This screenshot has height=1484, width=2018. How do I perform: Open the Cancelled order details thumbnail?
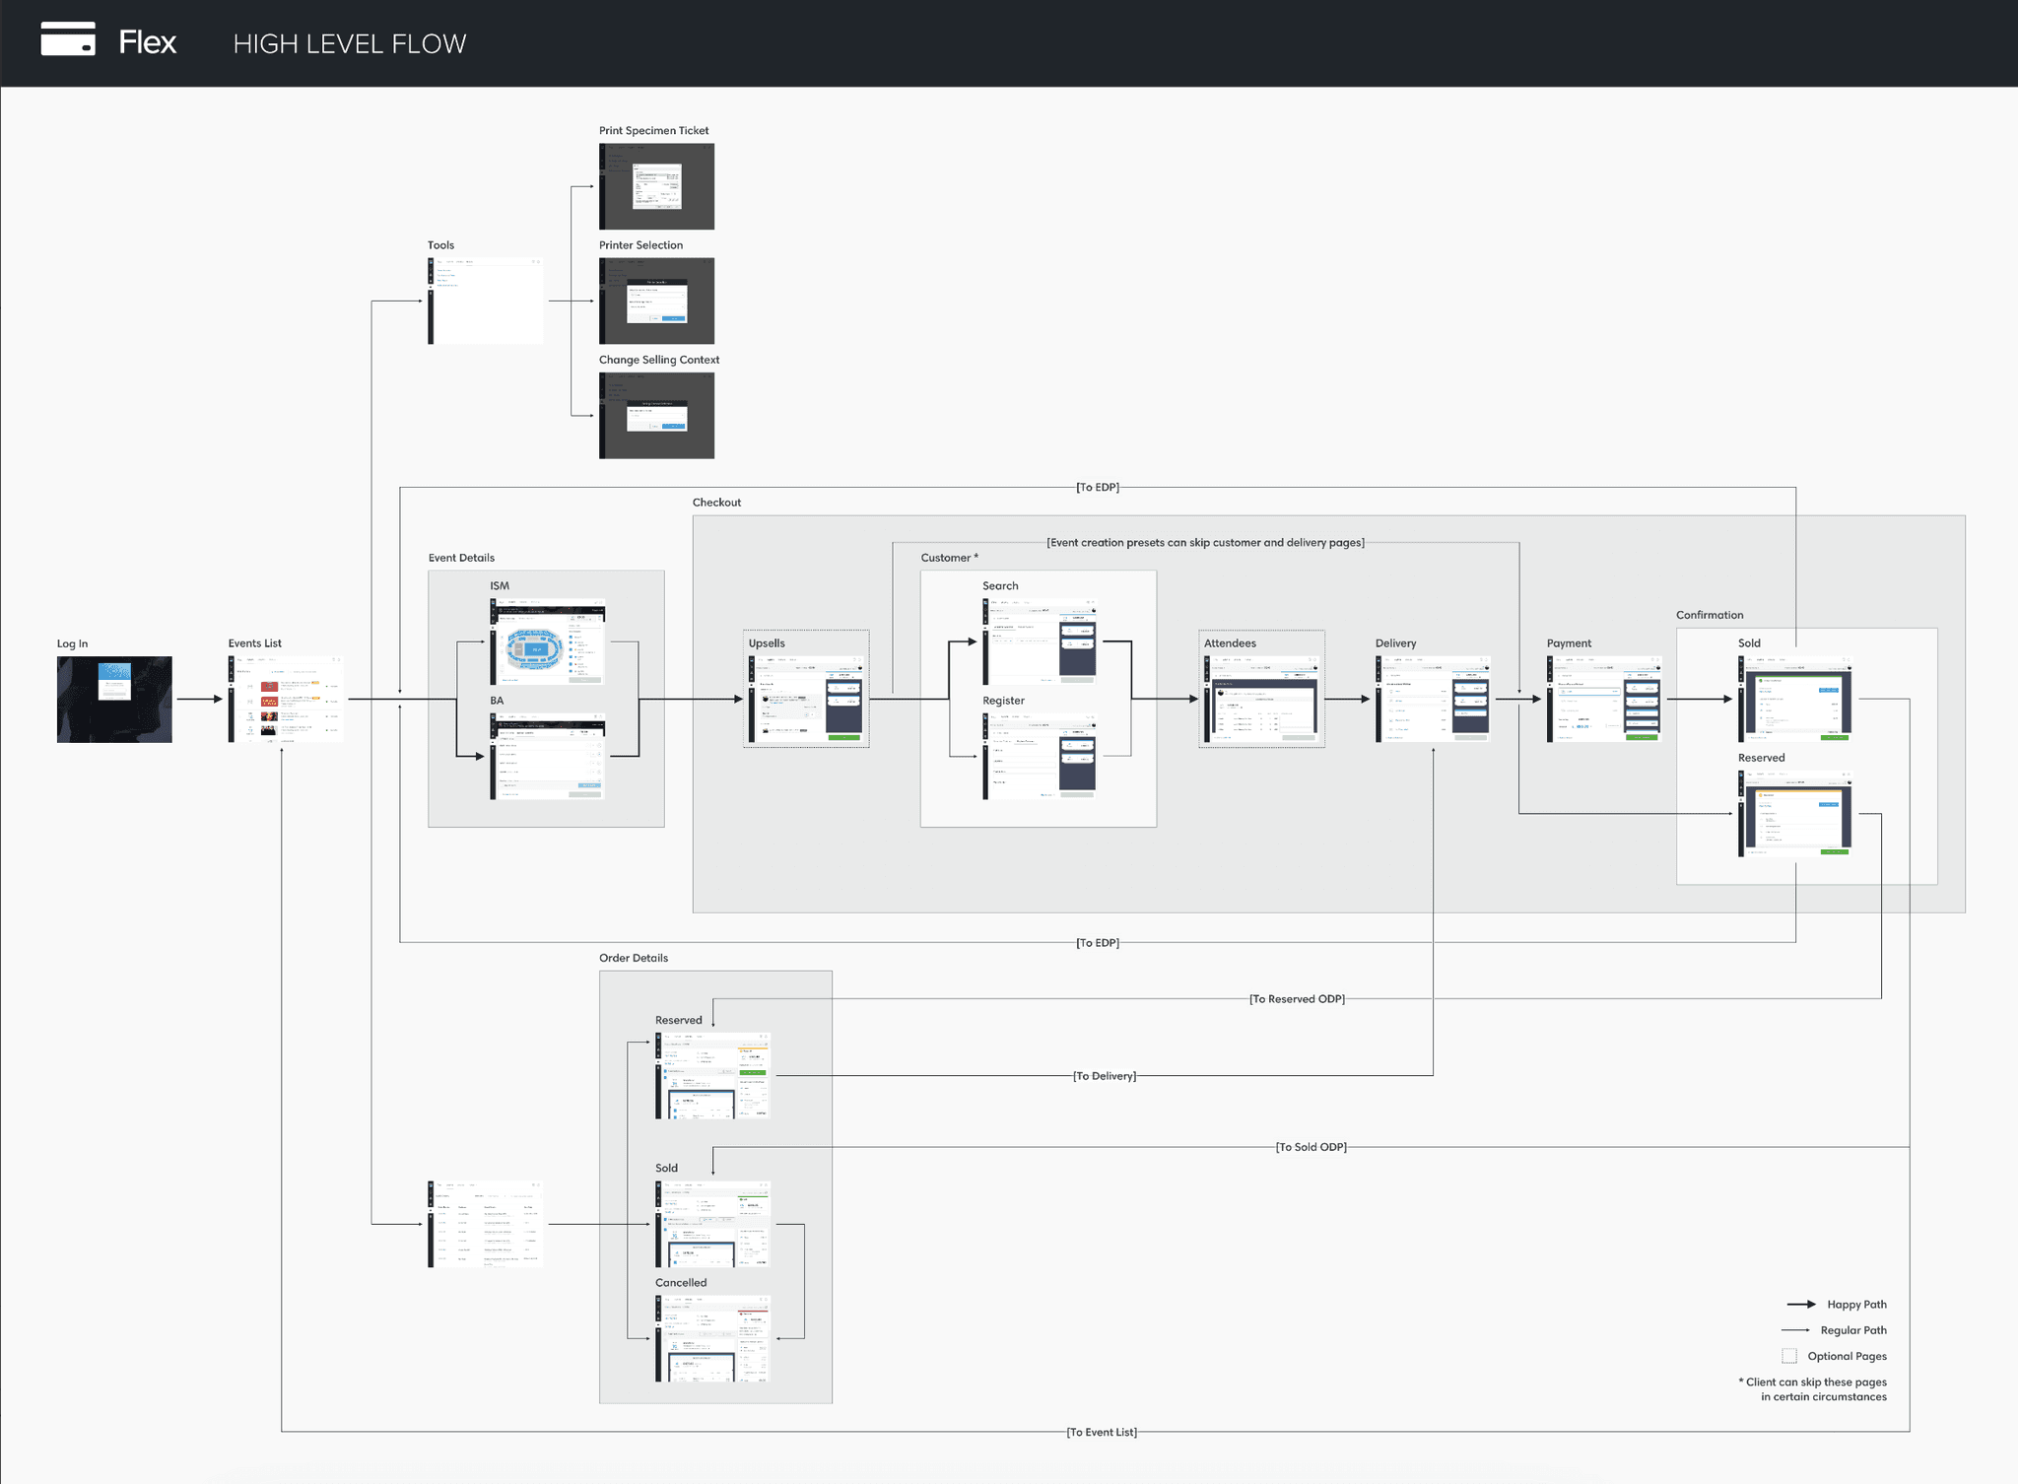(713, 1338)
